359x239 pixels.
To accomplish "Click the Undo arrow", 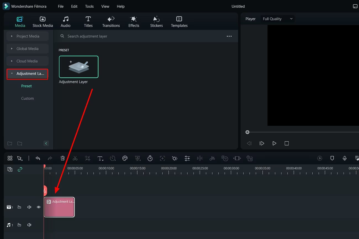I will coord(38,158).
